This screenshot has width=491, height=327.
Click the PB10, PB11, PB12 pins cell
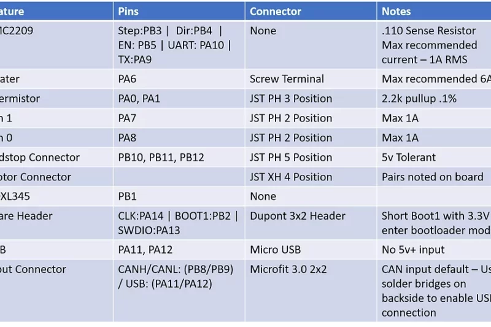click(161, 157)
